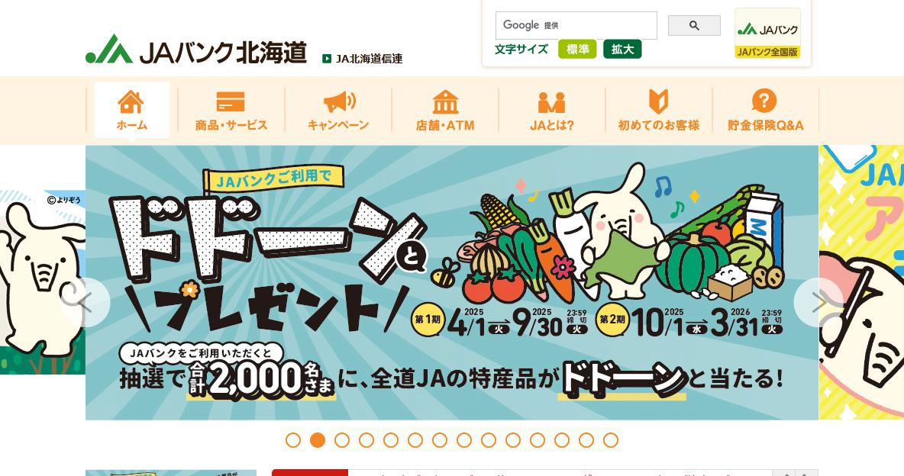Set font size to 標準

tap(577, 50)
